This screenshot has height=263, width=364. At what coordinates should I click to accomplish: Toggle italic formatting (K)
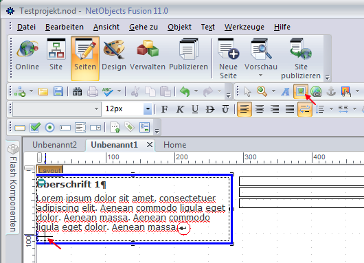coord(180,109)
